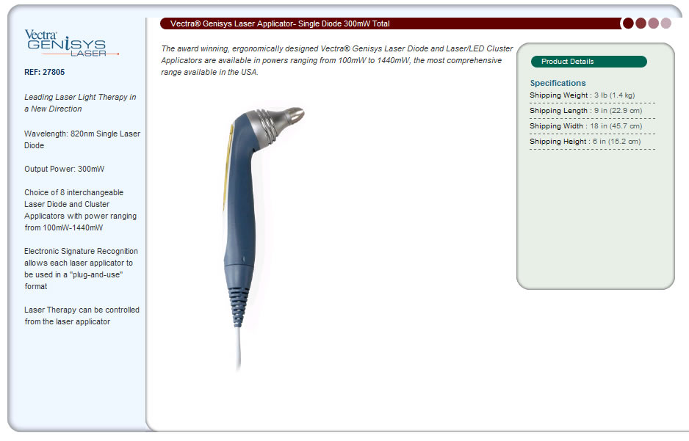Click the italic "award winning, ergonomically designed" description paragraph
This screenshot has height=441, width=689.
tap(336, 60)
